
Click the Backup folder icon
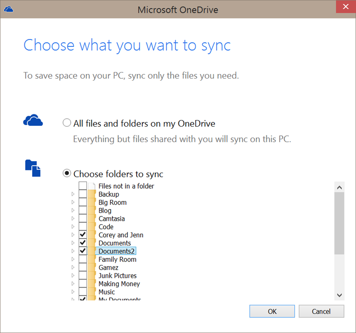[x=92, y=194]
